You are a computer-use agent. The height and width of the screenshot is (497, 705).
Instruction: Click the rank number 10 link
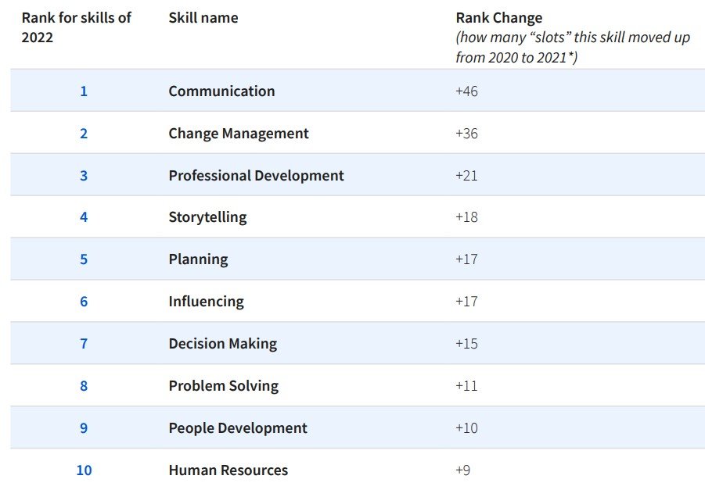(x=84, y=470)
